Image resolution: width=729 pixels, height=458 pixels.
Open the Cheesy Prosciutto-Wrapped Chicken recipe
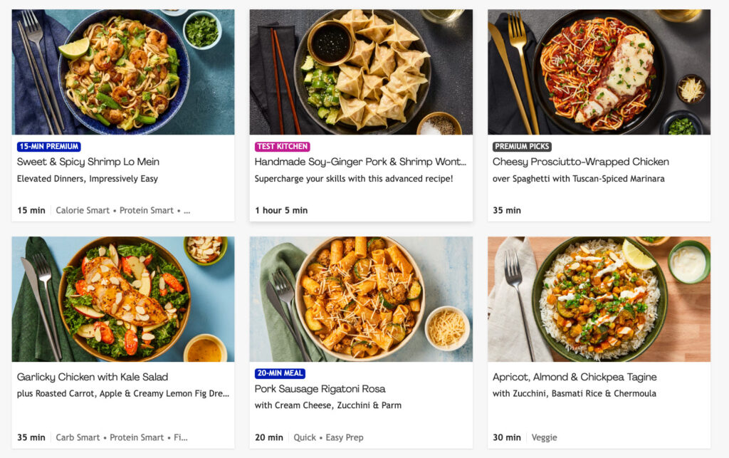581,162
